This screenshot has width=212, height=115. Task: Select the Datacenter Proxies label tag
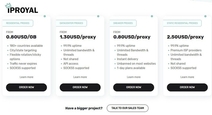coord(71,23)
